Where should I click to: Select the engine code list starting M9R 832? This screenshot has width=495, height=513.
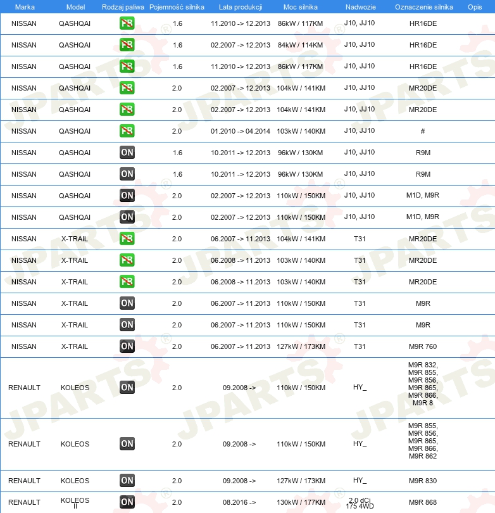point(423,384)
